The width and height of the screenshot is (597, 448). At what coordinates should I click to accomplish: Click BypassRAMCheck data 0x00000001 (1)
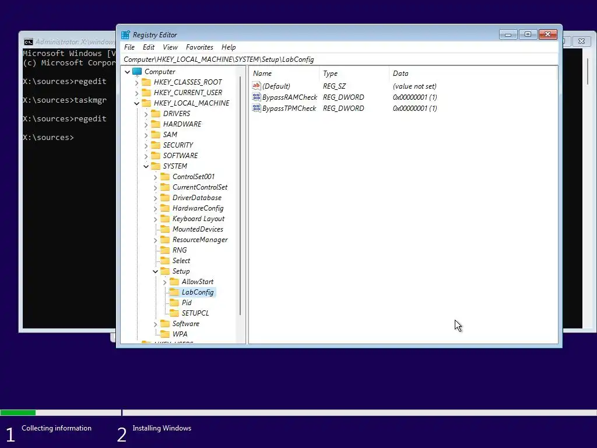[415, 97]
